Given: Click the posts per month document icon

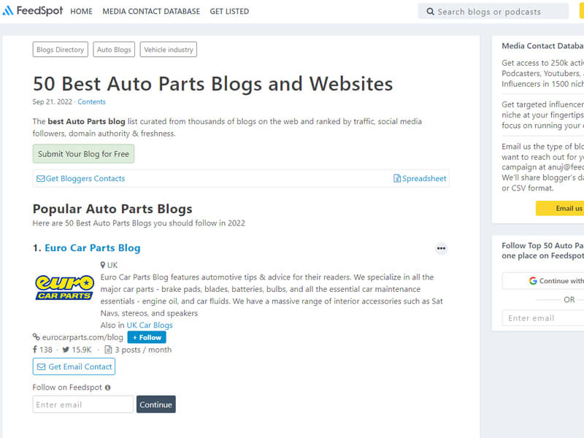Looking at the screenshot, I should [x=109, y=350].
